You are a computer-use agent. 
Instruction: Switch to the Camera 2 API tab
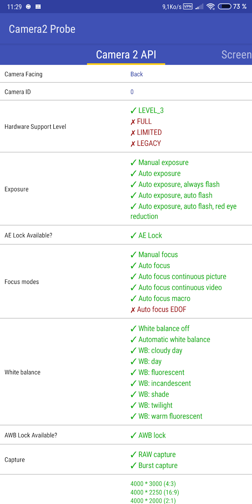126,55
